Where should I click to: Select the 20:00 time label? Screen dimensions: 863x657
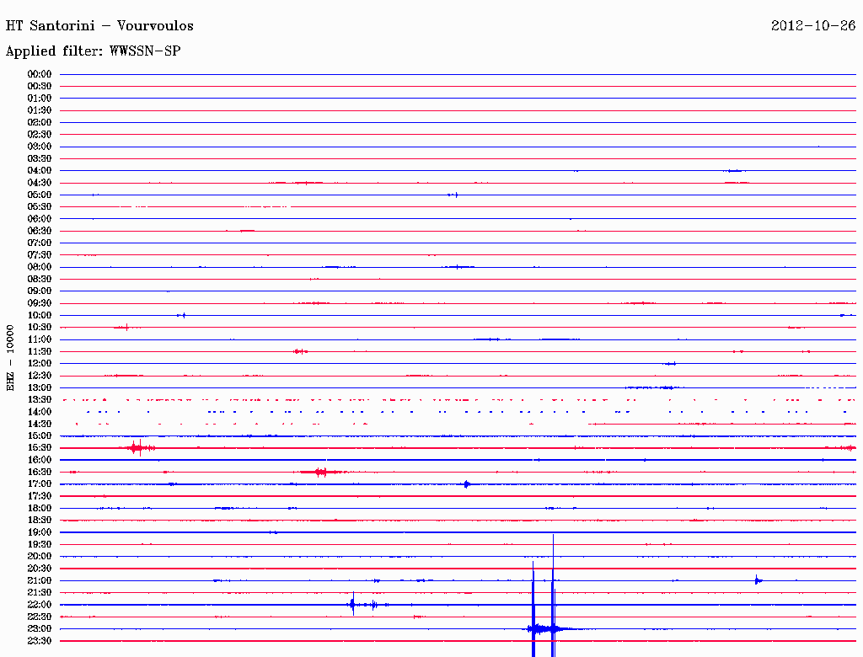tap(40, 556)
